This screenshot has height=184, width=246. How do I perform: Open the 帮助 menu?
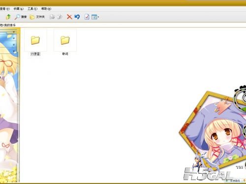(x=46, y=9)
